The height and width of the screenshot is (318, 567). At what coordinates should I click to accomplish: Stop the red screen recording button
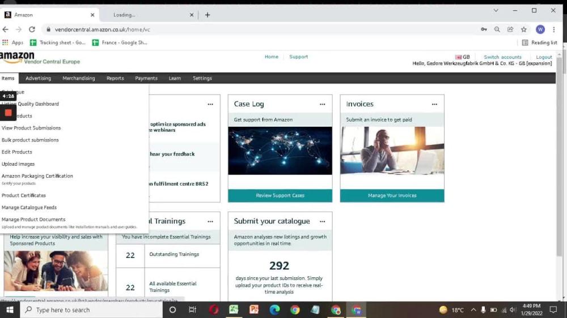click(x=8, y=113)
